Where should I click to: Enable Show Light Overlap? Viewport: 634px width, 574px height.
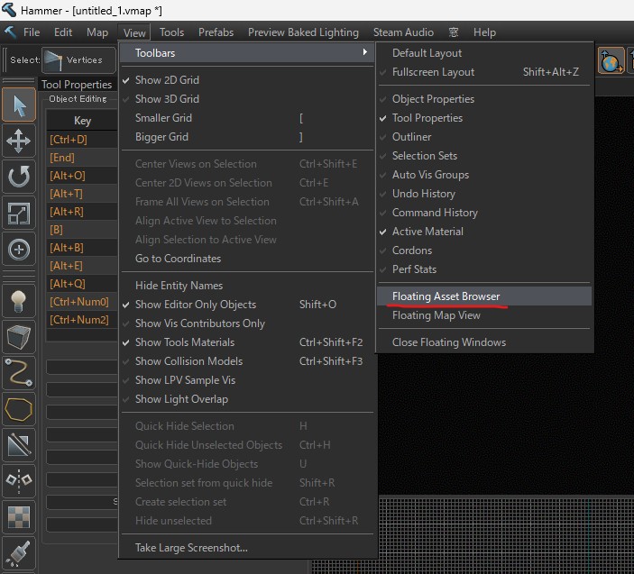click(x=247, y=399)
